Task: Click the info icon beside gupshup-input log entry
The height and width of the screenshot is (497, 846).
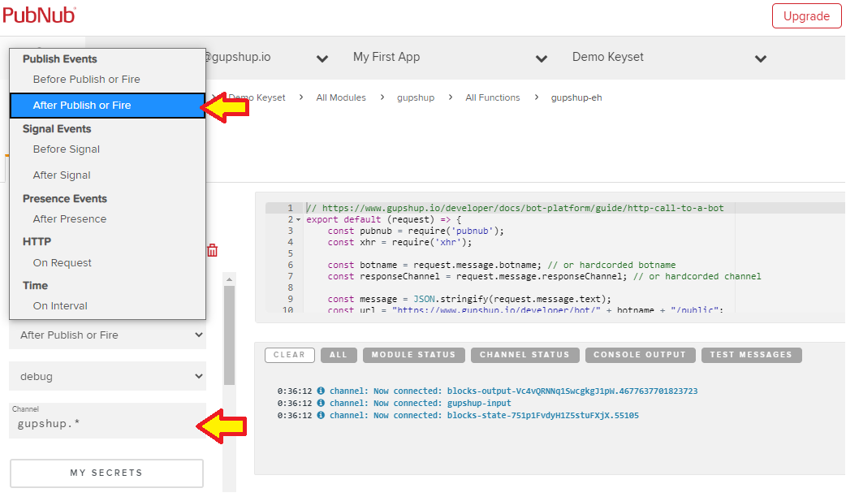Action: point(321,403)
